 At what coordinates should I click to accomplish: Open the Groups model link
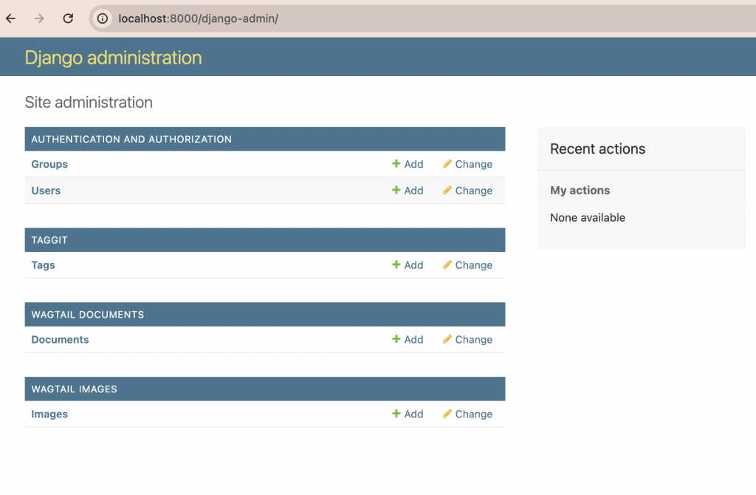pos(49,164)
